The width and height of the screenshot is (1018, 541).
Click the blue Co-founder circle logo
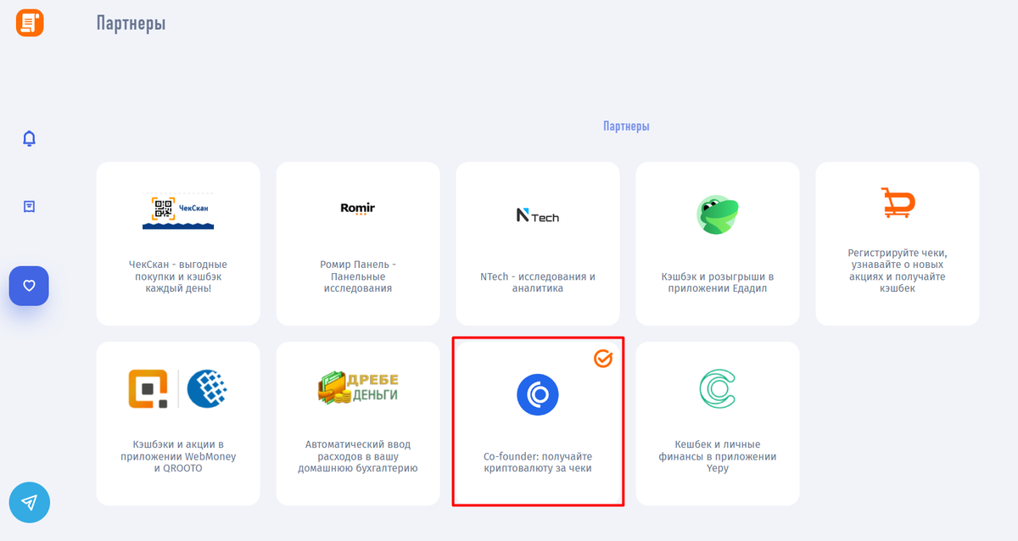(x=538, y=394)
